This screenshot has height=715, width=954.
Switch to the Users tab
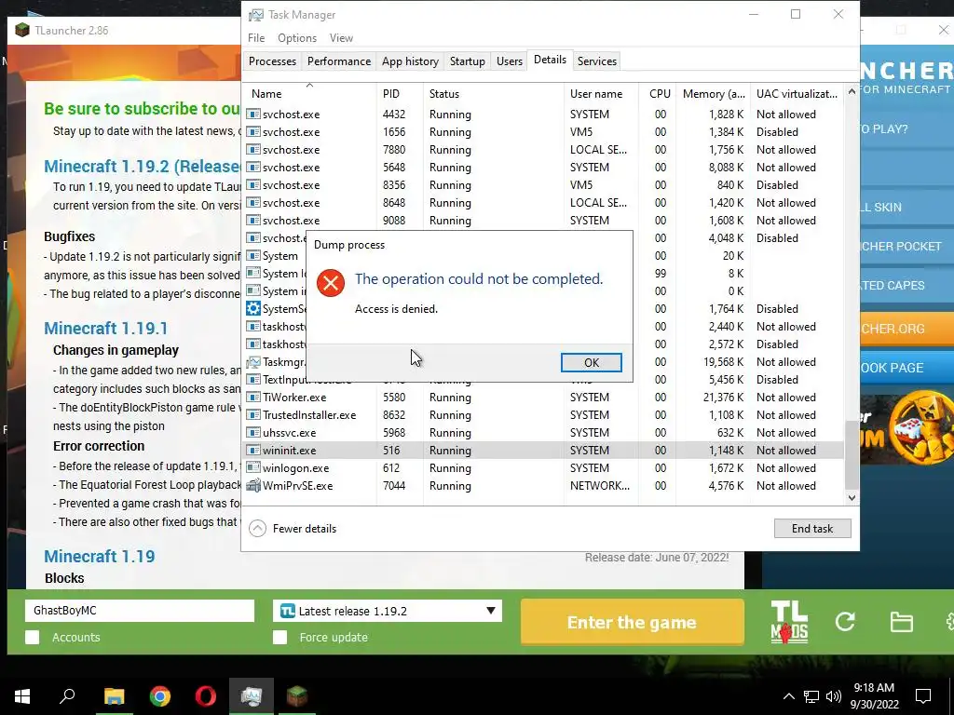[x=510, y=61]
